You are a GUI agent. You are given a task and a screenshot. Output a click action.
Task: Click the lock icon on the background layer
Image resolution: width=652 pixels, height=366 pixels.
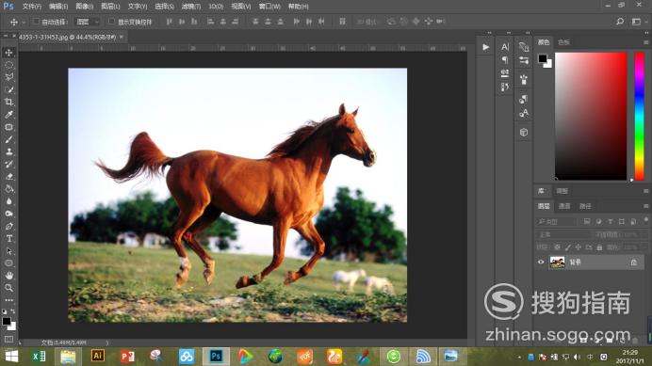tap(634, 263)
